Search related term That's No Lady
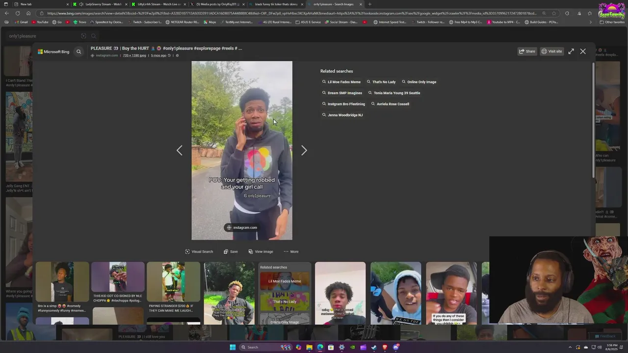Screen dimensions: 628x353 [x=381, y=82]
